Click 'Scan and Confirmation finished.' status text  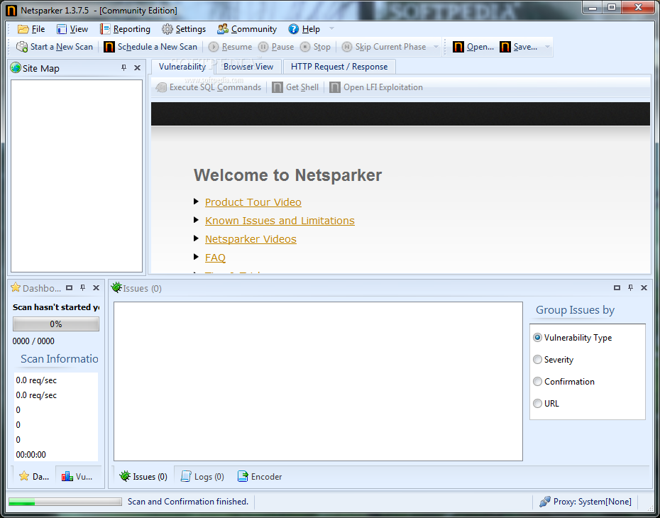(x=188, y=502)
